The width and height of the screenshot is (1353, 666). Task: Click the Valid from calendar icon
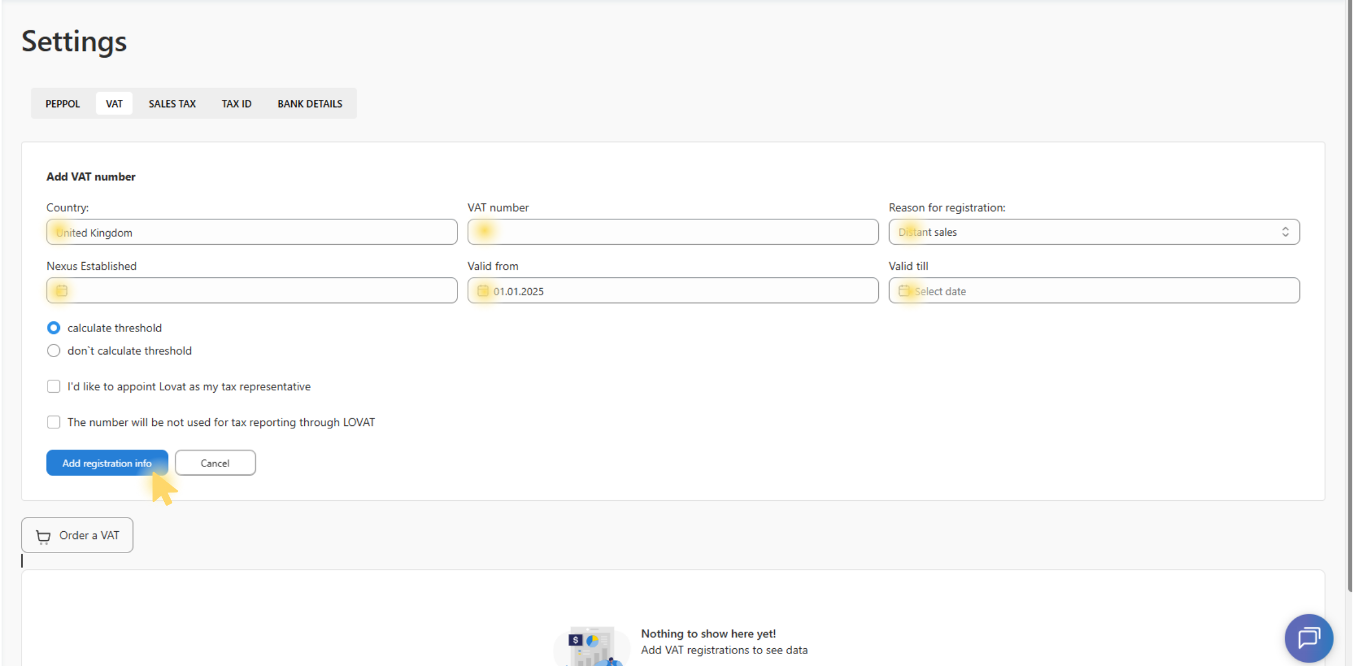(482, 291)
